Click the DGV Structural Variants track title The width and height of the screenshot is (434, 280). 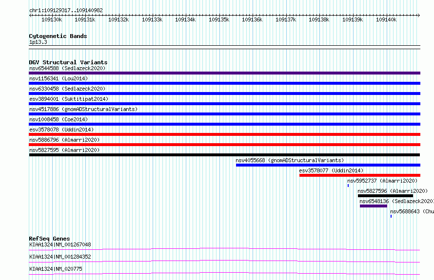pyautogui.click(x=68, y=62)
